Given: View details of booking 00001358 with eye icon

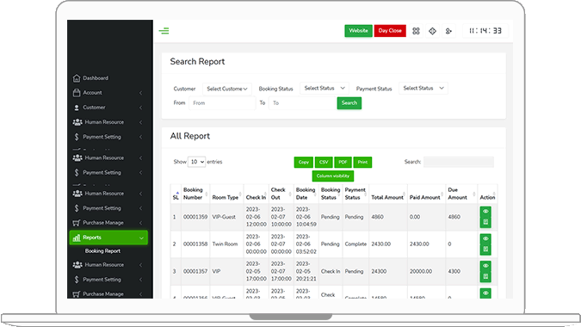Looking at the screenshot, I should (x=485, y=239).
